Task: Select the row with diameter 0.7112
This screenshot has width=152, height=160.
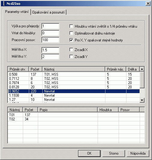Action: (74, 79)
